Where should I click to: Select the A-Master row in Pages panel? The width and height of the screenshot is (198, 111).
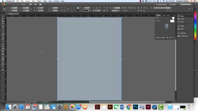pos(165,21)
